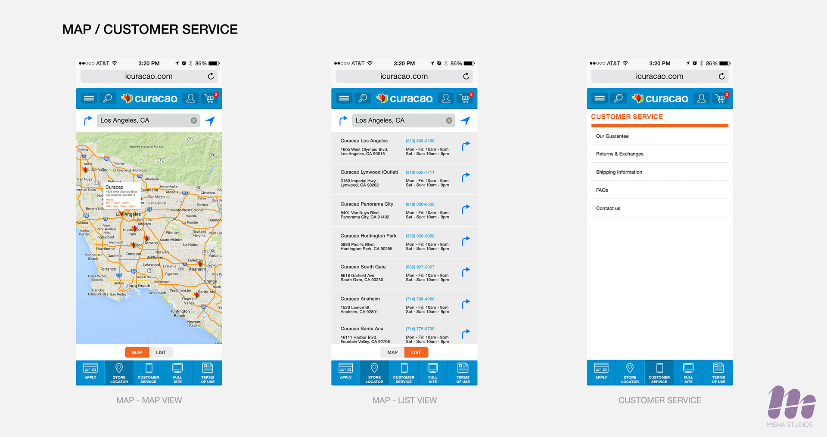
Task: Get directions to Curacao Lynwood (Outlet)
Action: pos(466,177)
